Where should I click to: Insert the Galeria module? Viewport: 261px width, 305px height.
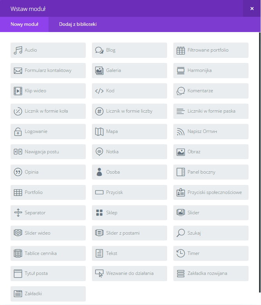pyautogui.click(x=129, y=71)
